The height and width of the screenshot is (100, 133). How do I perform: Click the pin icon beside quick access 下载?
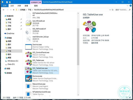coord(21,23)
